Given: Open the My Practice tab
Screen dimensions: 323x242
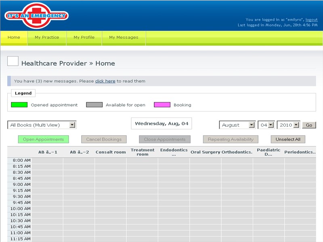Looking at the screenshot, I should 47,38.
